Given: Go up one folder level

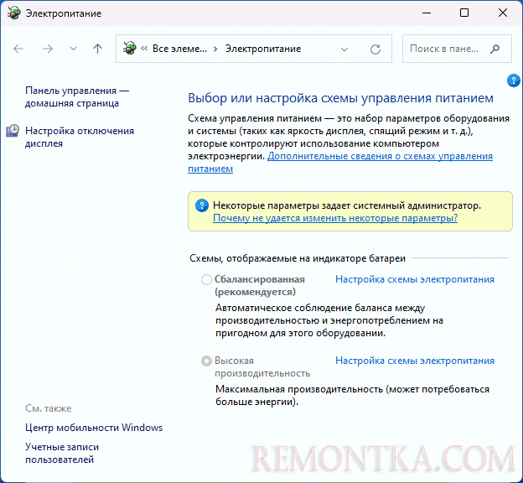Looking at the screenshot, I should click(x=97, y=49).
